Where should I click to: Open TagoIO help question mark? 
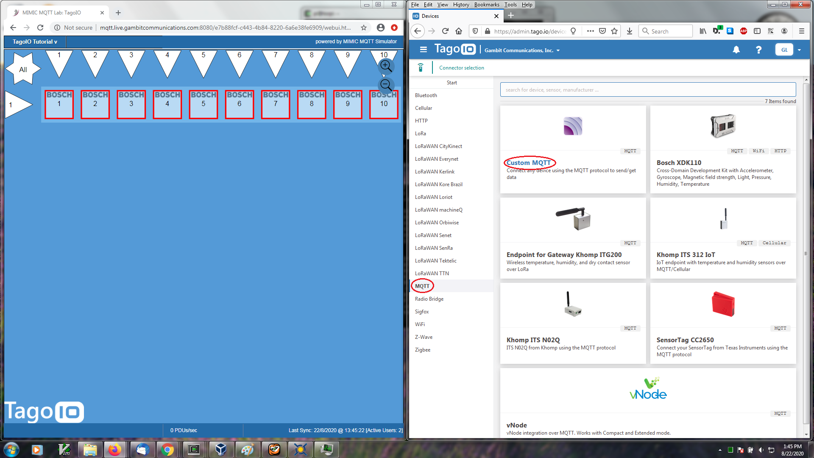(758, 50)
